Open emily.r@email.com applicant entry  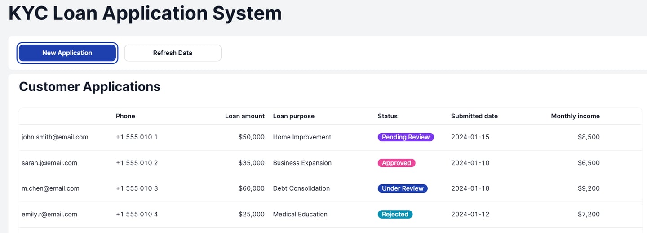(x=49, y=215)
